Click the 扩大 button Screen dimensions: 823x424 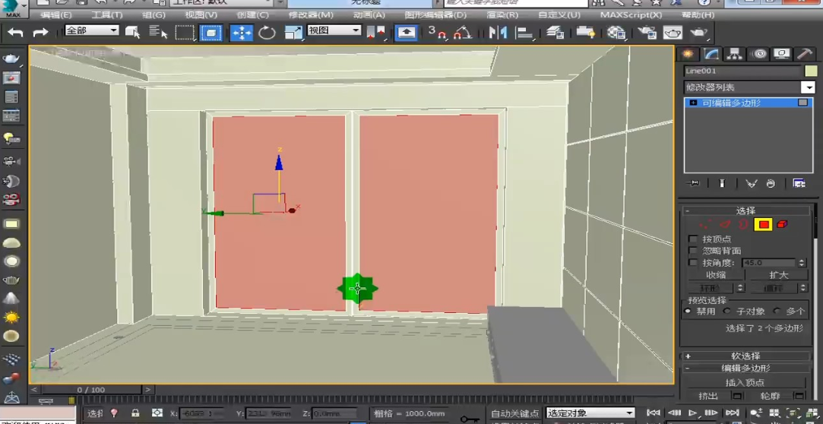[778, 275]
